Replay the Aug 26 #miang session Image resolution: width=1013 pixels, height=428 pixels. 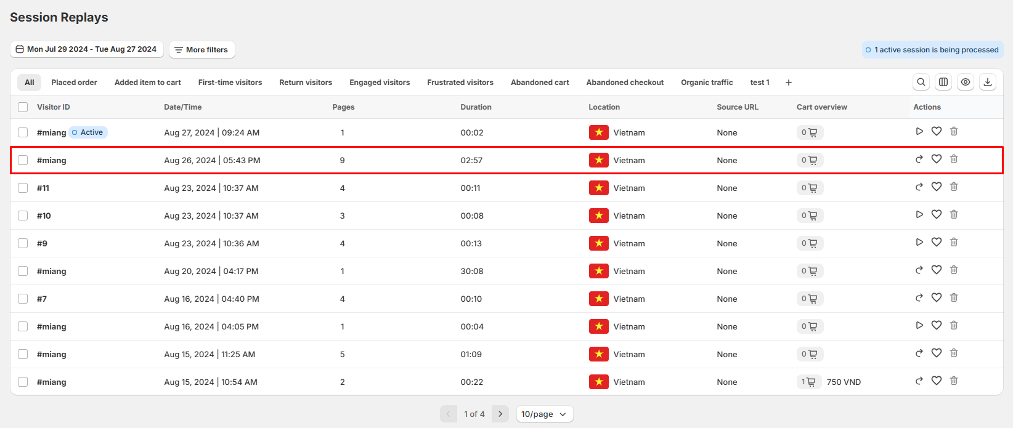coord(919,159)
